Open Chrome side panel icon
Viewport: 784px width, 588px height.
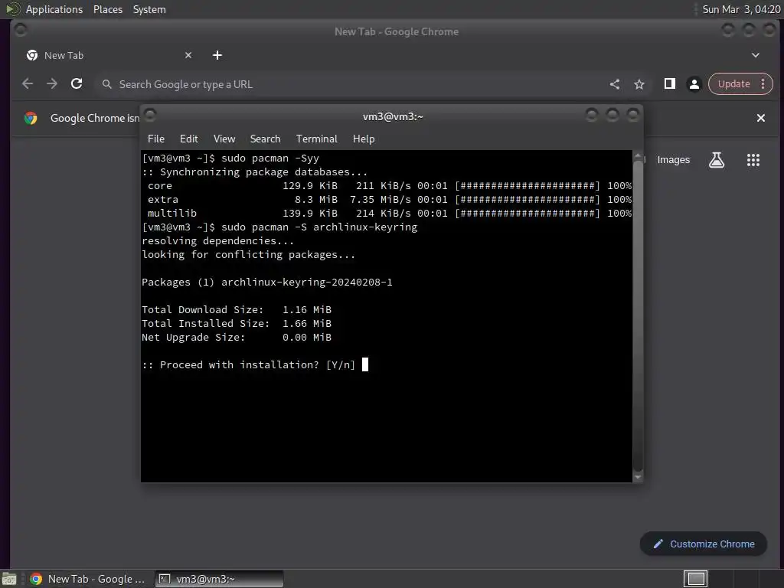[x=669, y=84]
